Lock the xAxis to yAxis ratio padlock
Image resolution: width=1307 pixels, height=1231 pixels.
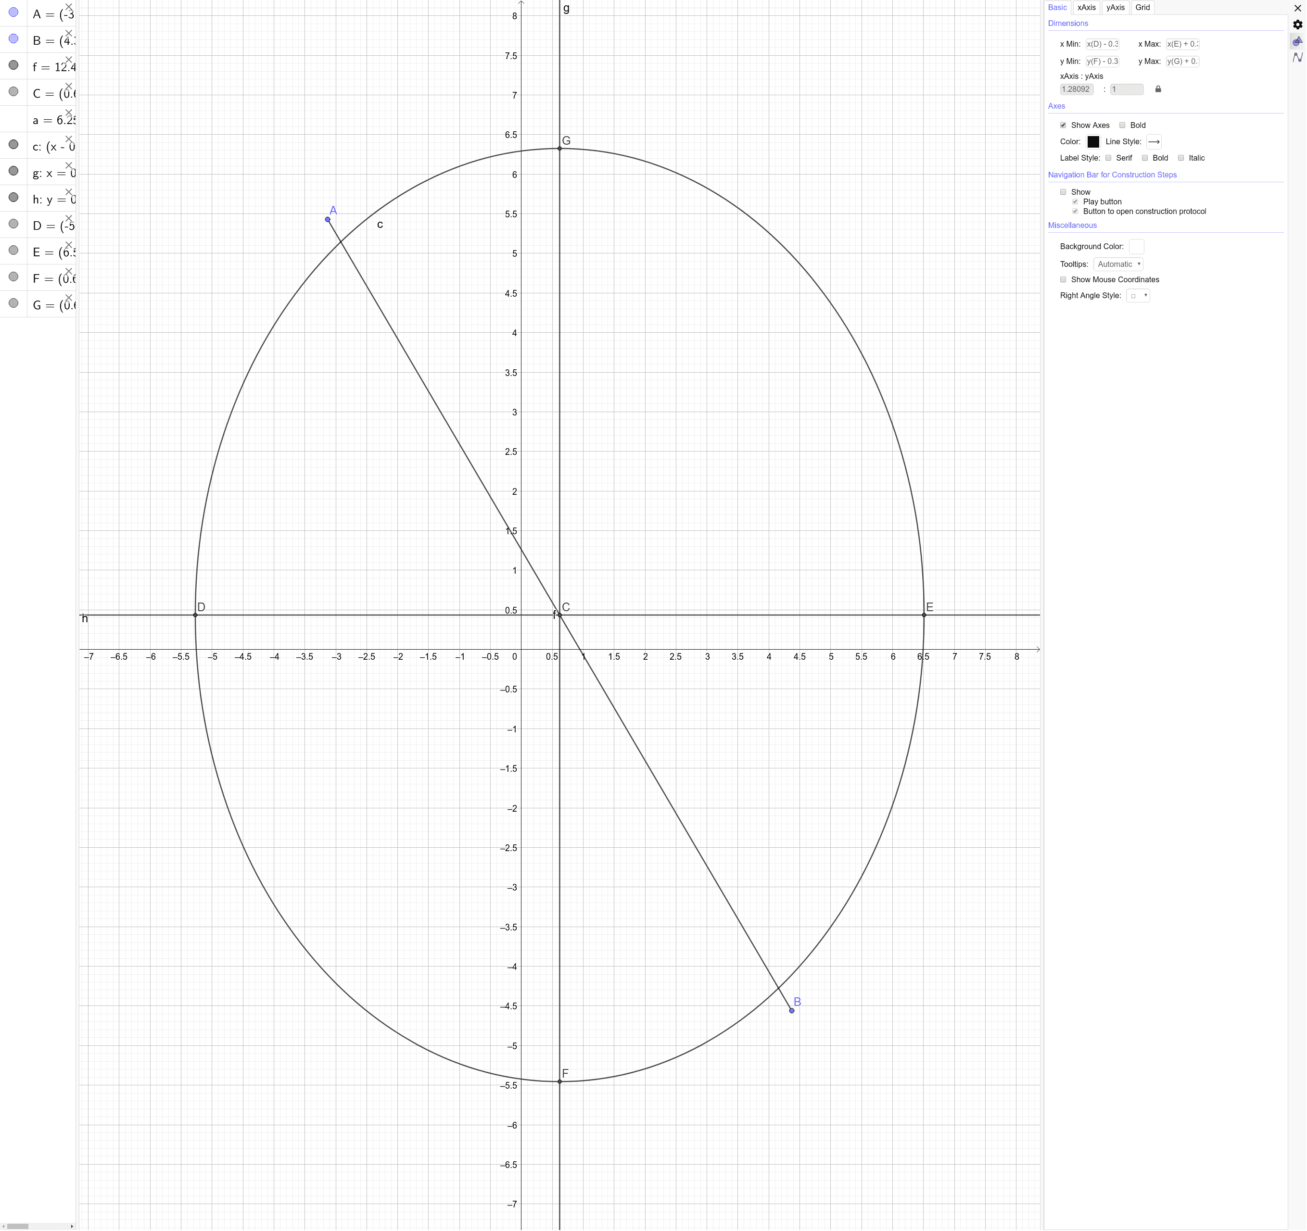pyautogui.click(x=1158, y=89)
